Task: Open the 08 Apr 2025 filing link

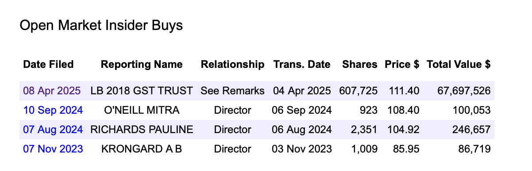Action: [x=52, y=91]
